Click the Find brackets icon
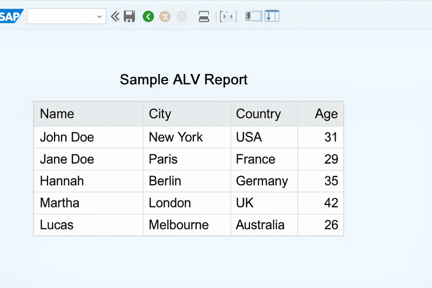This screenshot has height=288, width=432. [x=228, y=17]
